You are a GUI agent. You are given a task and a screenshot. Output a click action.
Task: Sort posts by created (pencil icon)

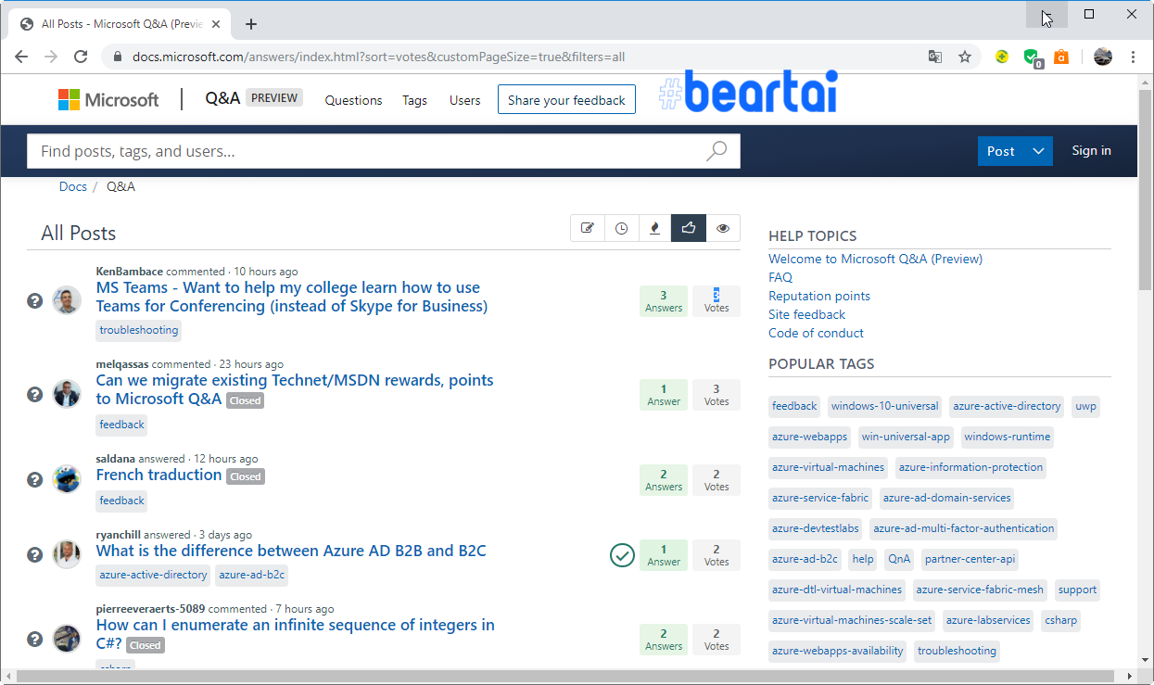click(588, 228)
